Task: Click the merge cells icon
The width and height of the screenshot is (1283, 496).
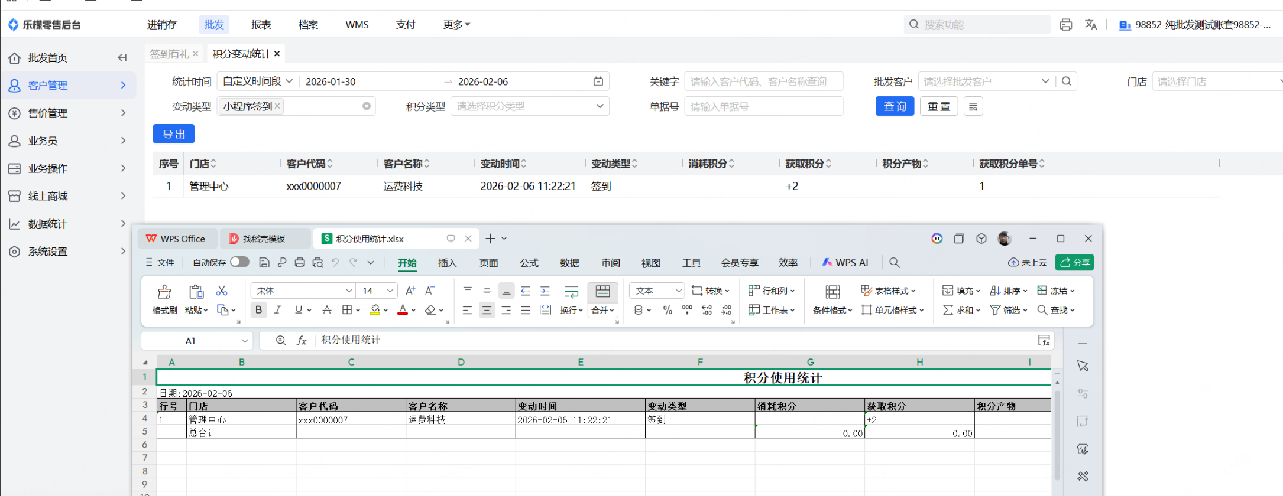Action: (602, 291)
